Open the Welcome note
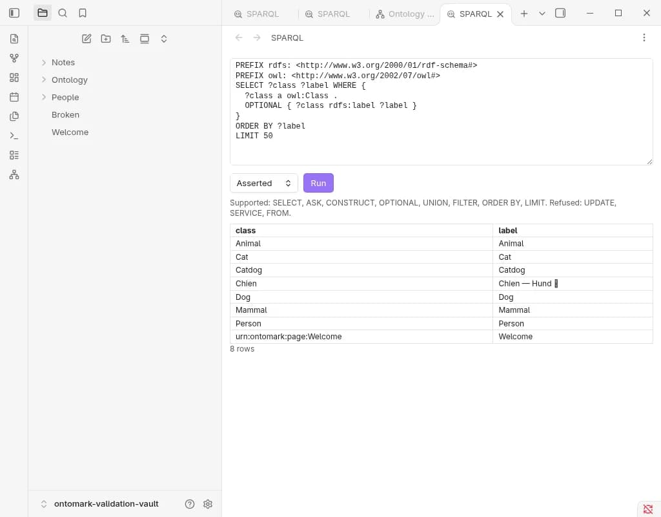This screenshot has width=661, height=517. click(70, 132)
